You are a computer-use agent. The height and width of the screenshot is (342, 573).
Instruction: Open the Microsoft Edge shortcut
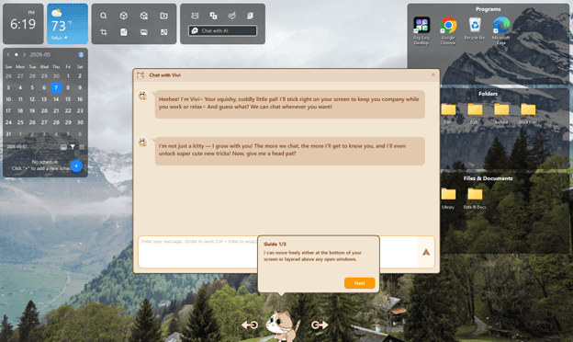point(501,30)
